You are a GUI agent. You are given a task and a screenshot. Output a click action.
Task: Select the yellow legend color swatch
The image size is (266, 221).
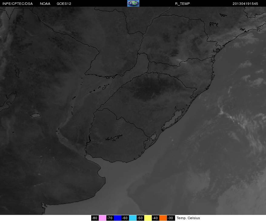[148, 218]
